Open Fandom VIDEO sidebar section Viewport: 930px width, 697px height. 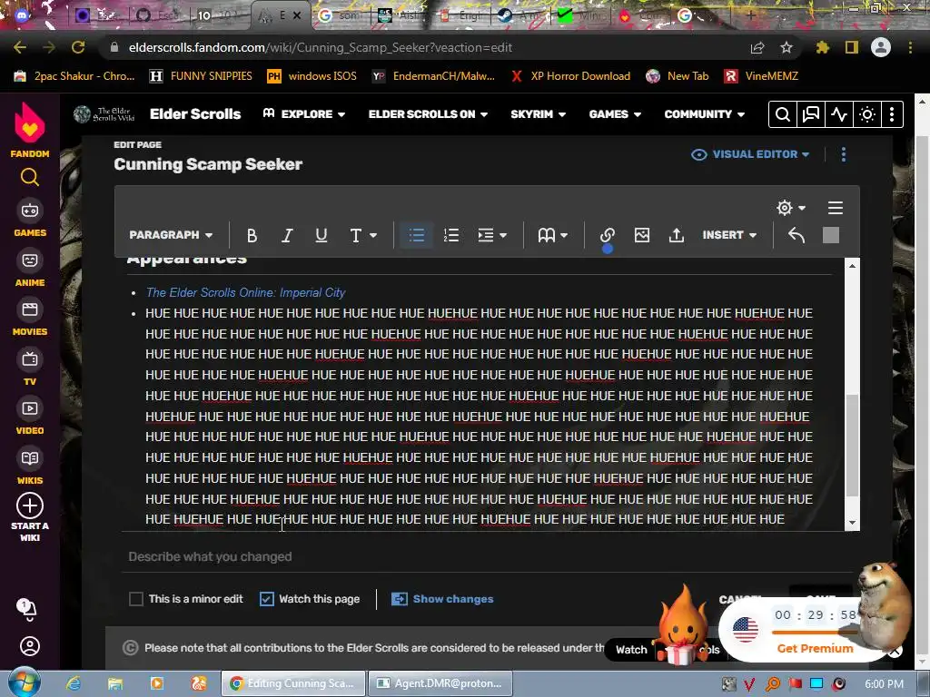[x=30, y=417]
